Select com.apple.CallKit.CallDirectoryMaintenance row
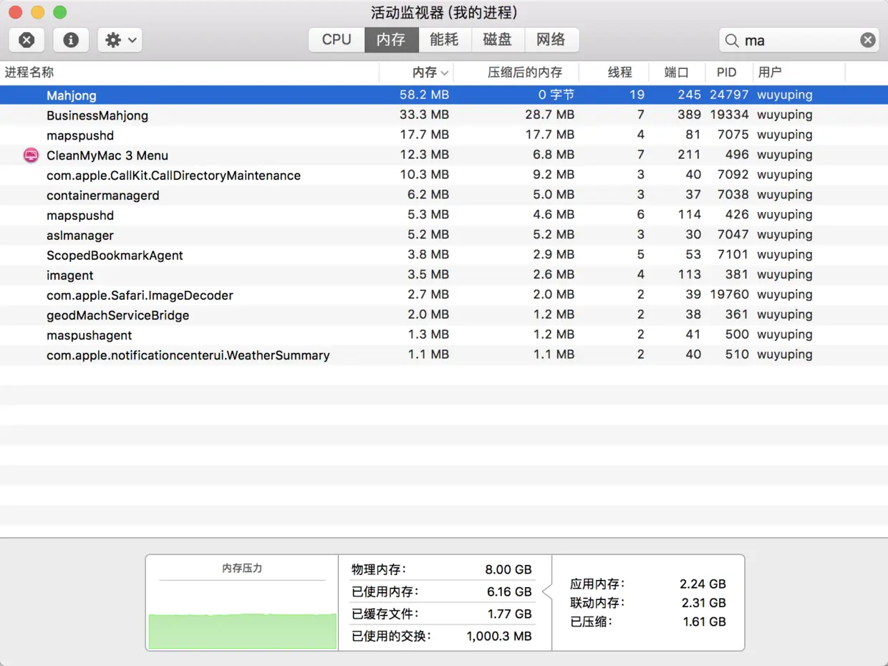This screenshot has height=666, width=888. coord(444,175)
